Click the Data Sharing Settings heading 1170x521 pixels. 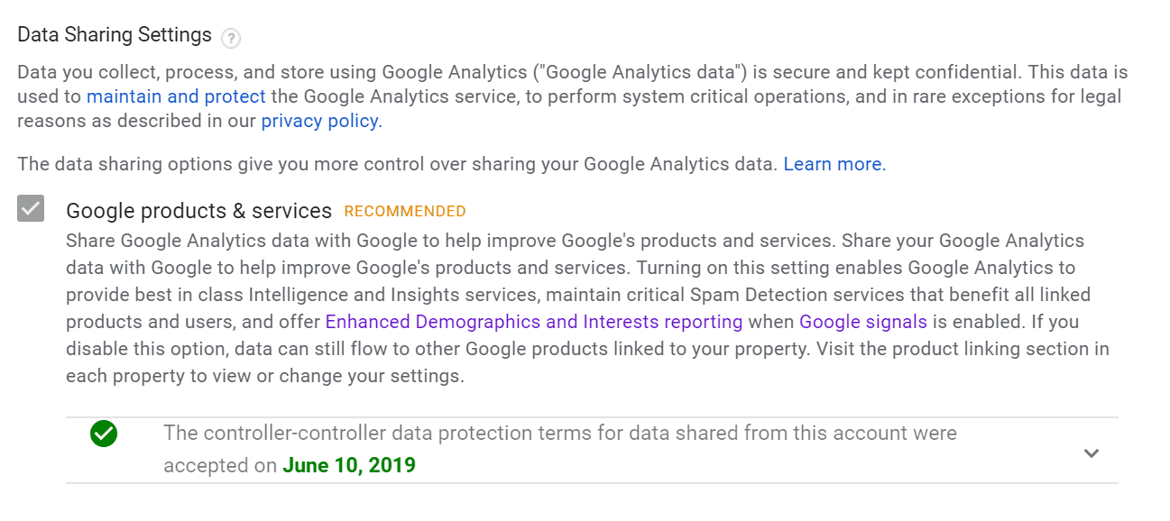(115, 35)
